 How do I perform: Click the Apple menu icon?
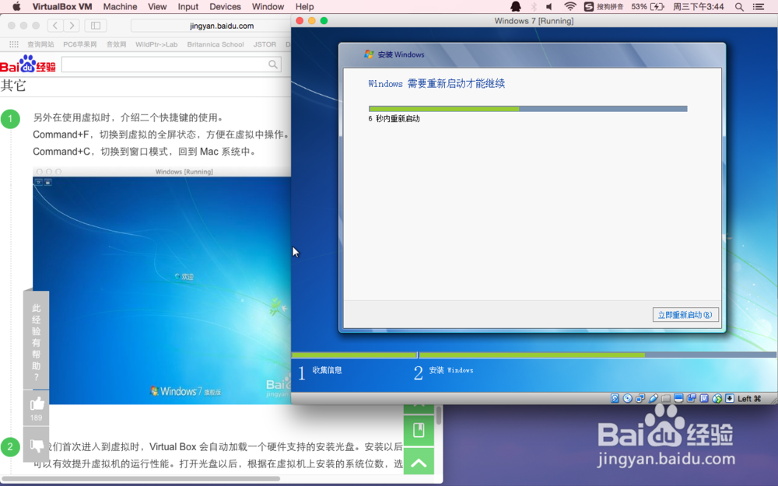(x=16, y=6)
